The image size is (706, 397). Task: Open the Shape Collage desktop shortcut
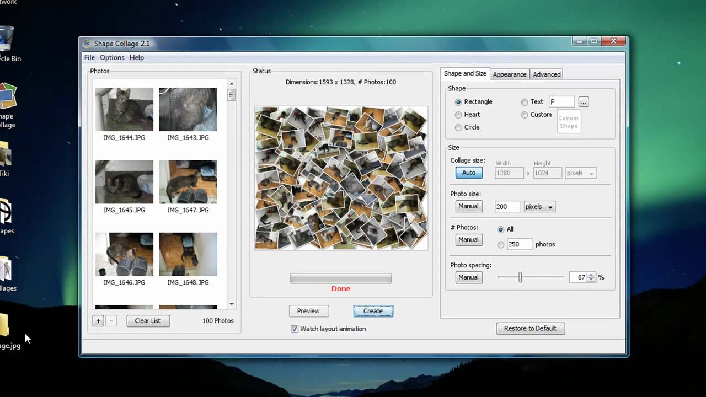point(7,106)
